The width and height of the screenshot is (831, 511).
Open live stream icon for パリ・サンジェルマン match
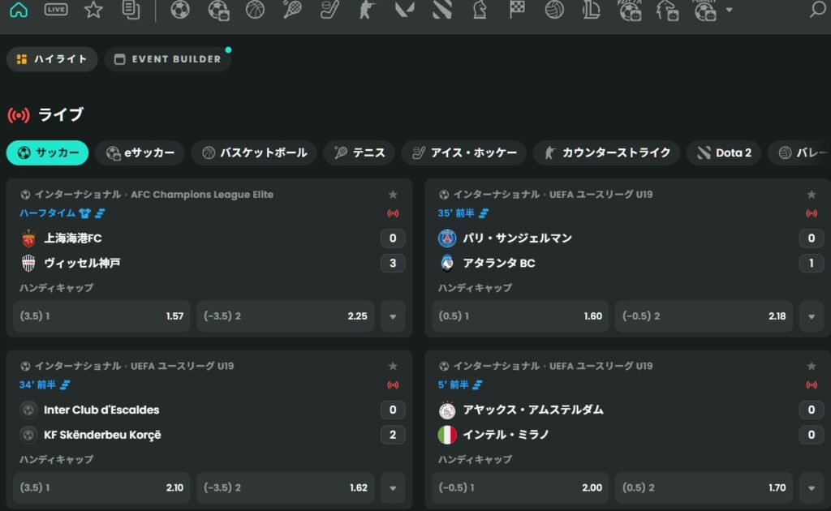812,213
